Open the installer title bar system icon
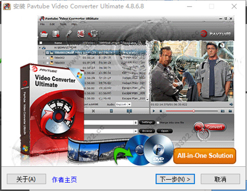The image size is (247, 191). tap(7, 7)
